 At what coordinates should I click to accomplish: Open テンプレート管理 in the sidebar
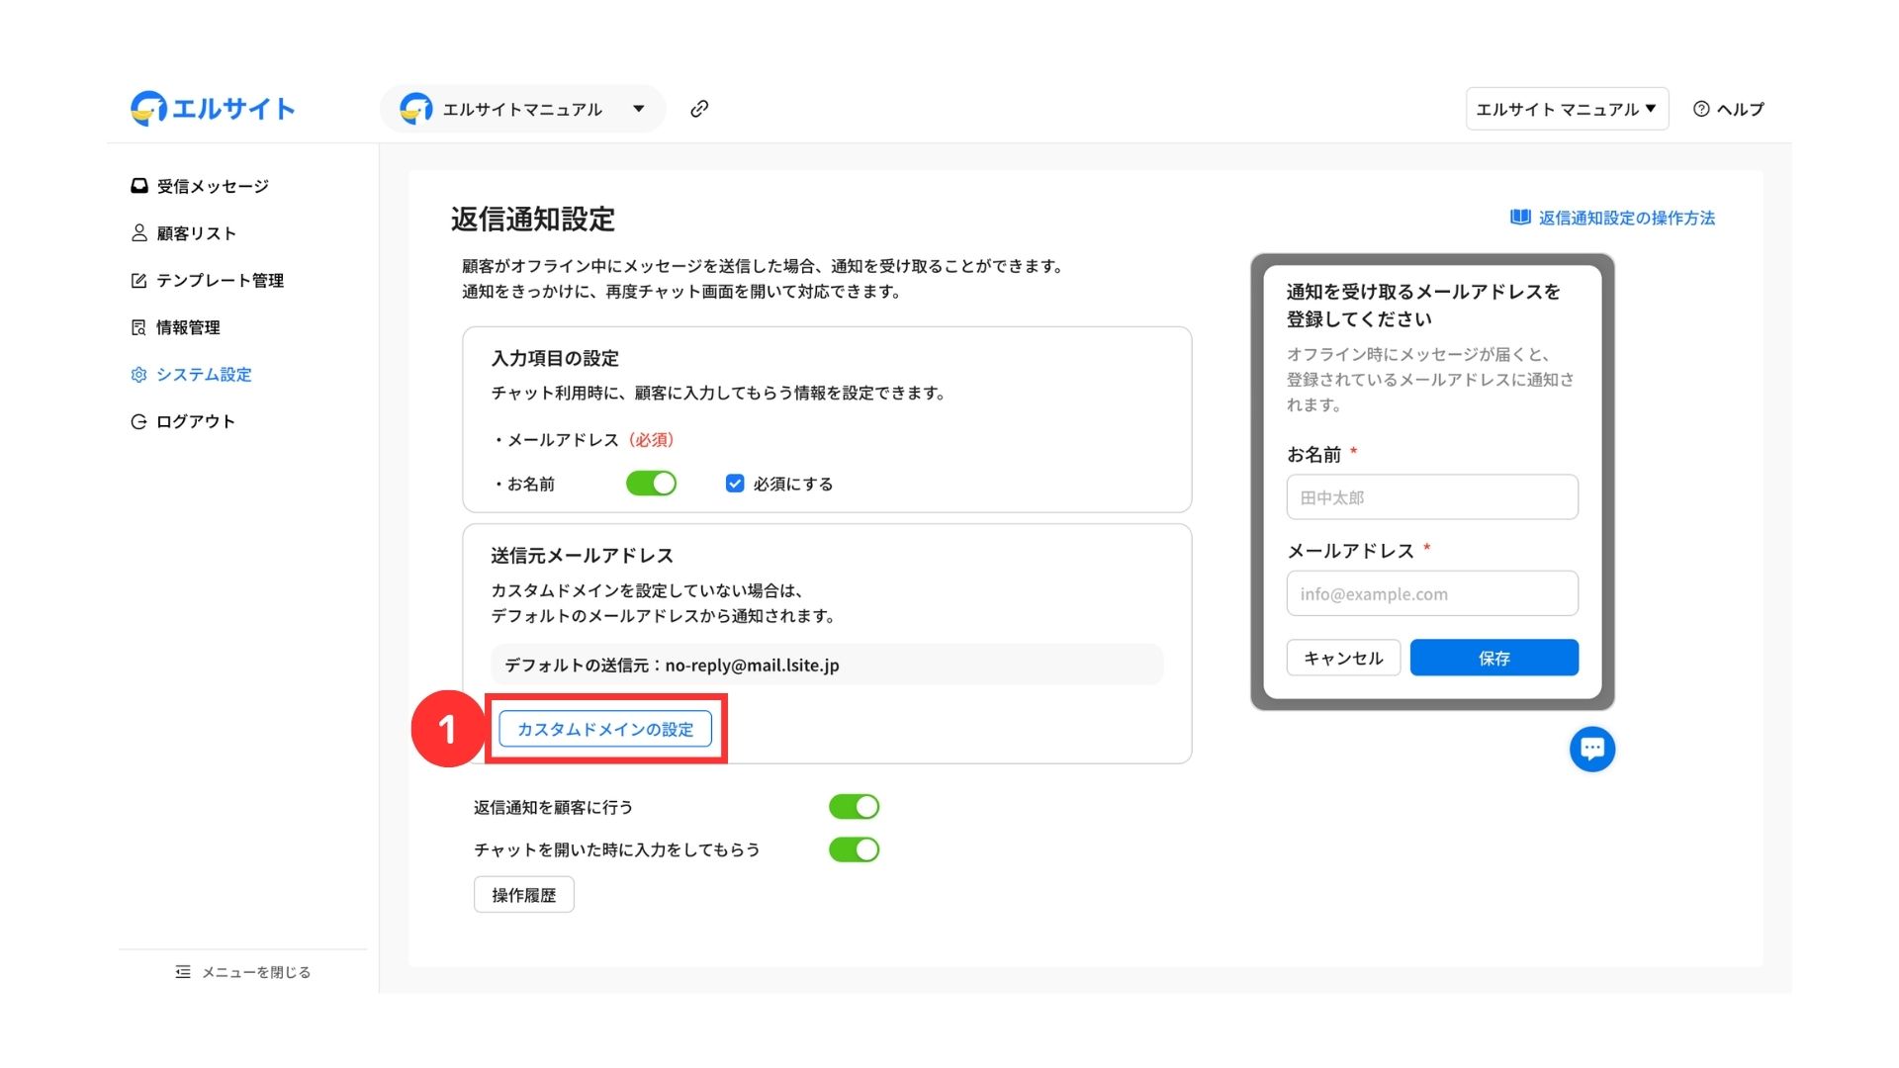click(220, 281)
